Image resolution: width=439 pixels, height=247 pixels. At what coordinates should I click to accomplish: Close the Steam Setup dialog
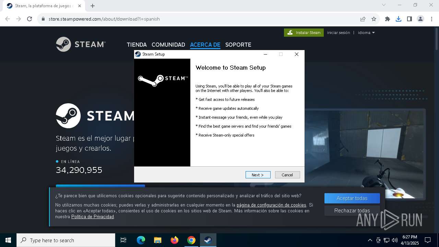point(297,54)
